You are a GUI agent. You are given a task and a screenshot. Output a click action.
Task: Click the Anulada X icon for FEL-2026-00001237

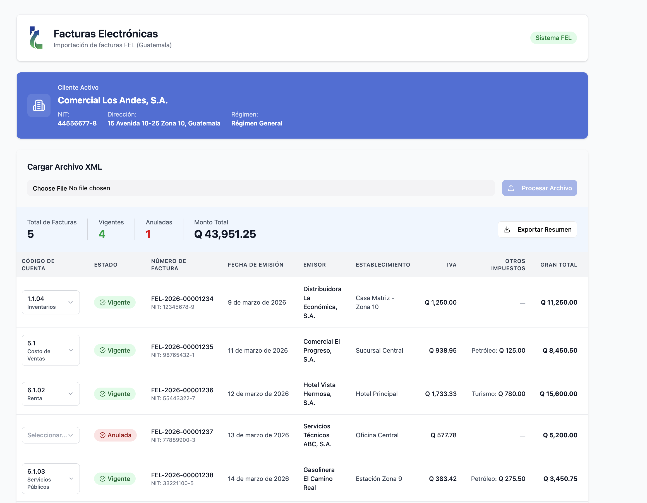point(102,435)
